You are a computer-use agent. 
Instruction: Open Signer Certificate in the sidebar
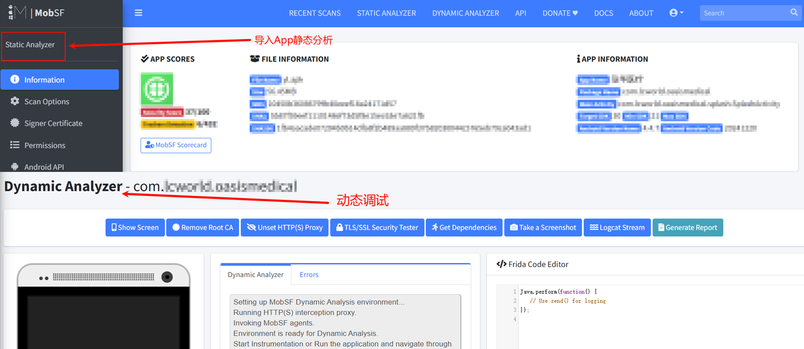coord(59,123)
